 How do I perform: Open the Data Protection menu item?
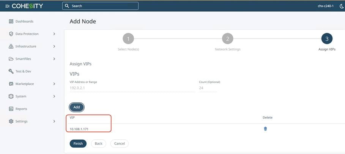[27, 34]
